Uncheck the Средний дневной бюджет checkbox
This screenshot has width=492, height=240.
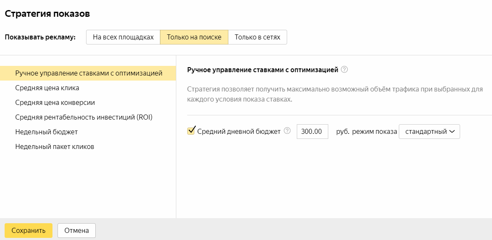coord(191,131)
